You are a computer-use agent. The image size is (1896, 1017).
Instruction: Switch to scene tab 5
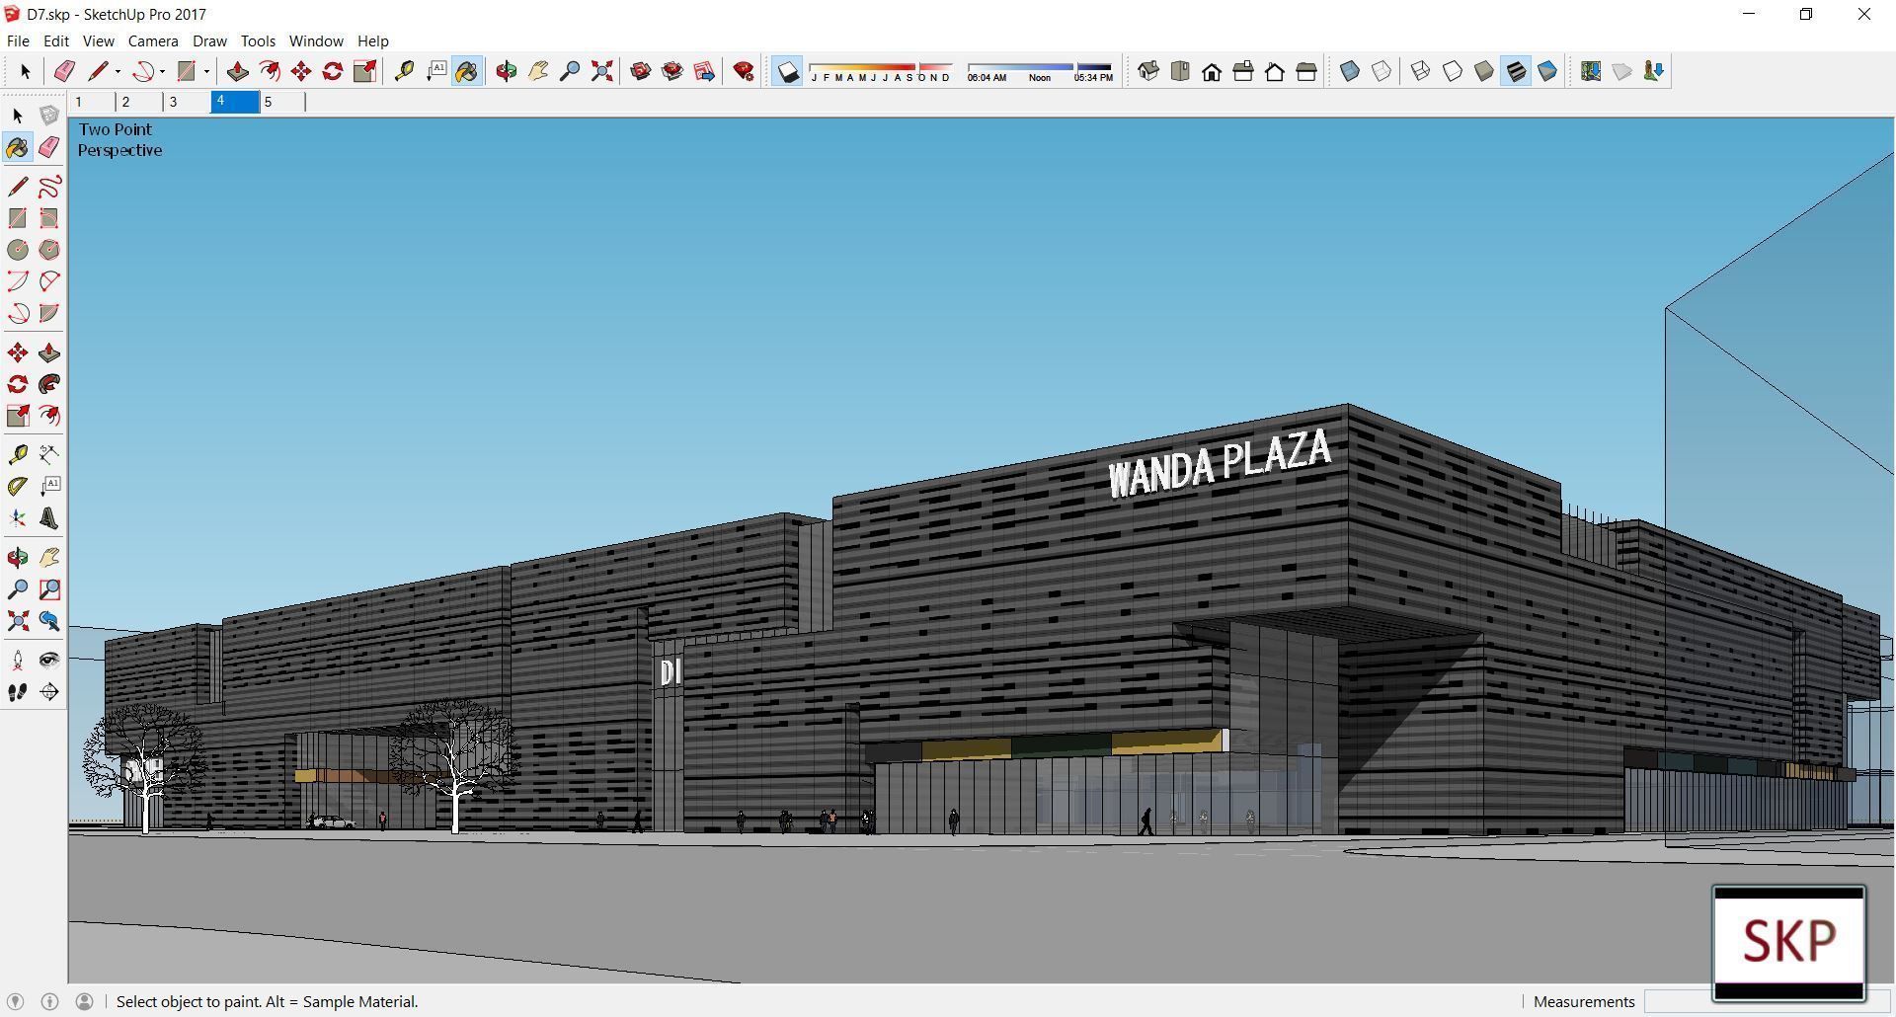click(281, 102)
